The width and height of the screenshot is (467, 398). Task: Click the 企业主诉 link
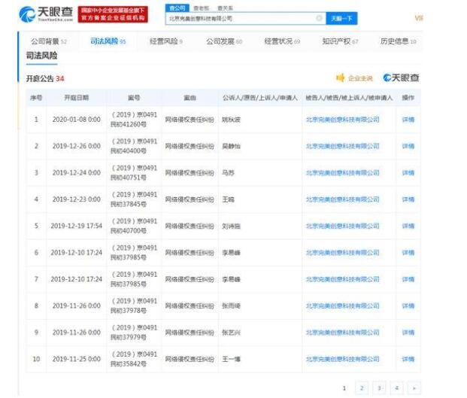coord(360,78)
